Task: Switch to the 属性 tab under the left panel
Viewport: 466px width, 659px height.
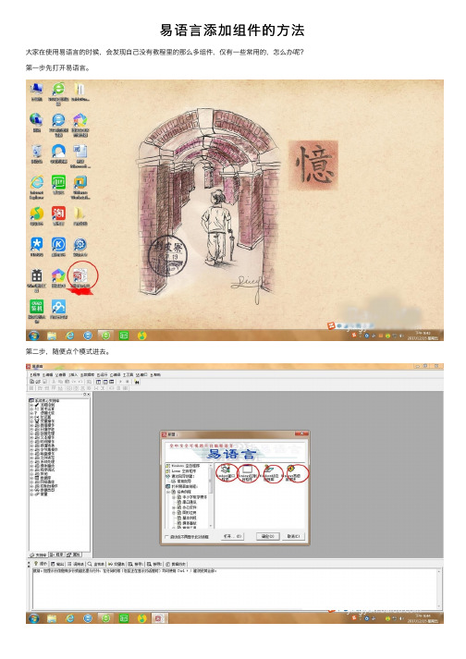Action: click(x=73, y=555)
